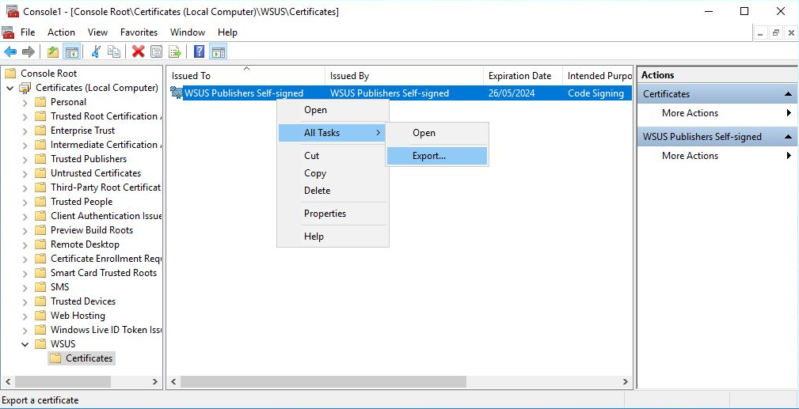Click the Web Hosting folder icon
This screenshot has width=799, height=409.
40,316
